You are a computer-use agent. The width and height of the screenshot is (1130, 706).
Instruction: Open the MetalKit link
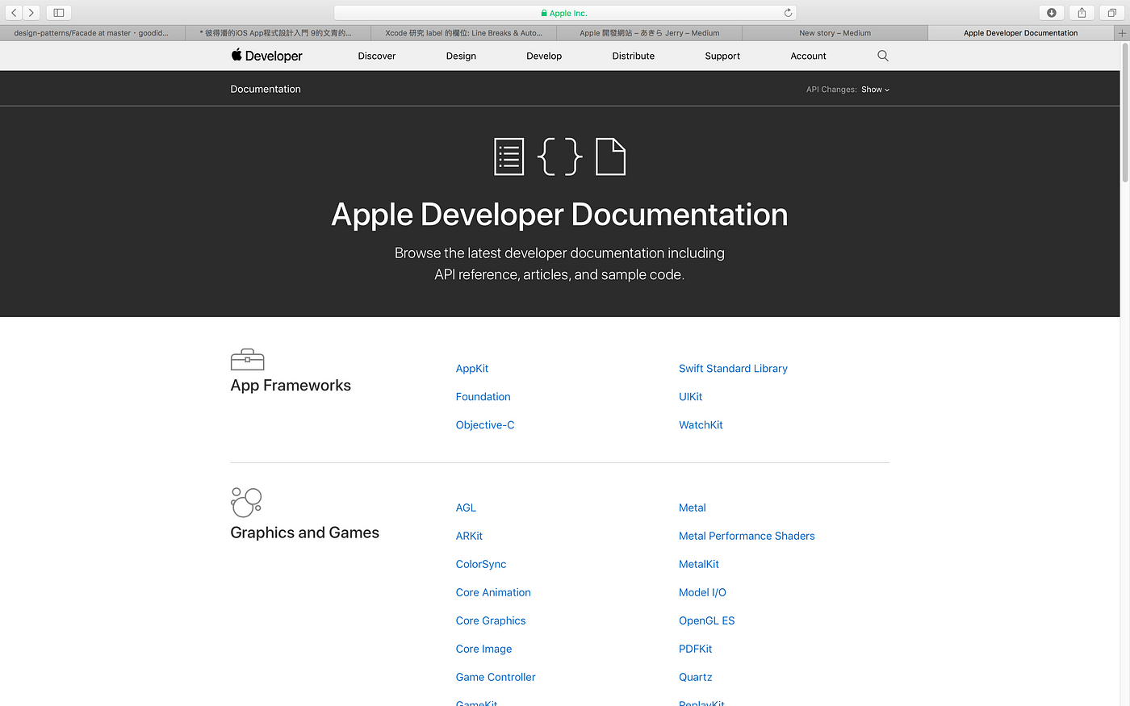pos(699,564)
